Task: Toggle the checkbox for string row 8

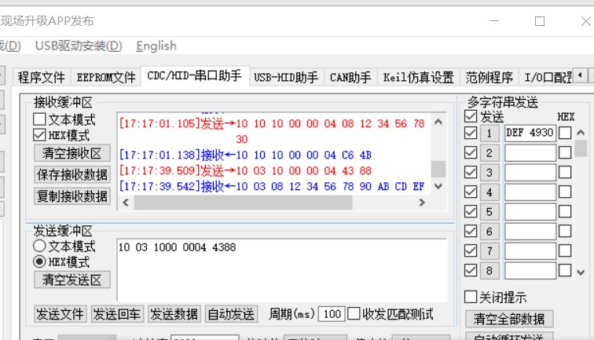Action: coord(471,270)
